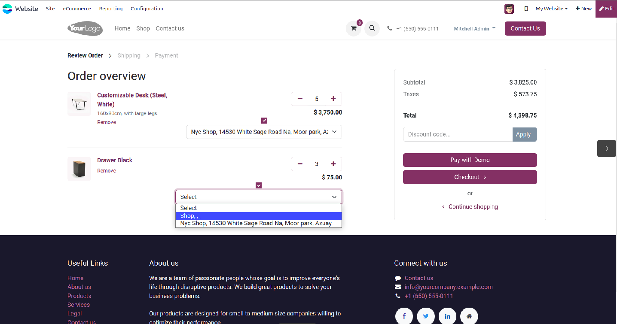Open LinkedIn social link icon

[447, 316]
